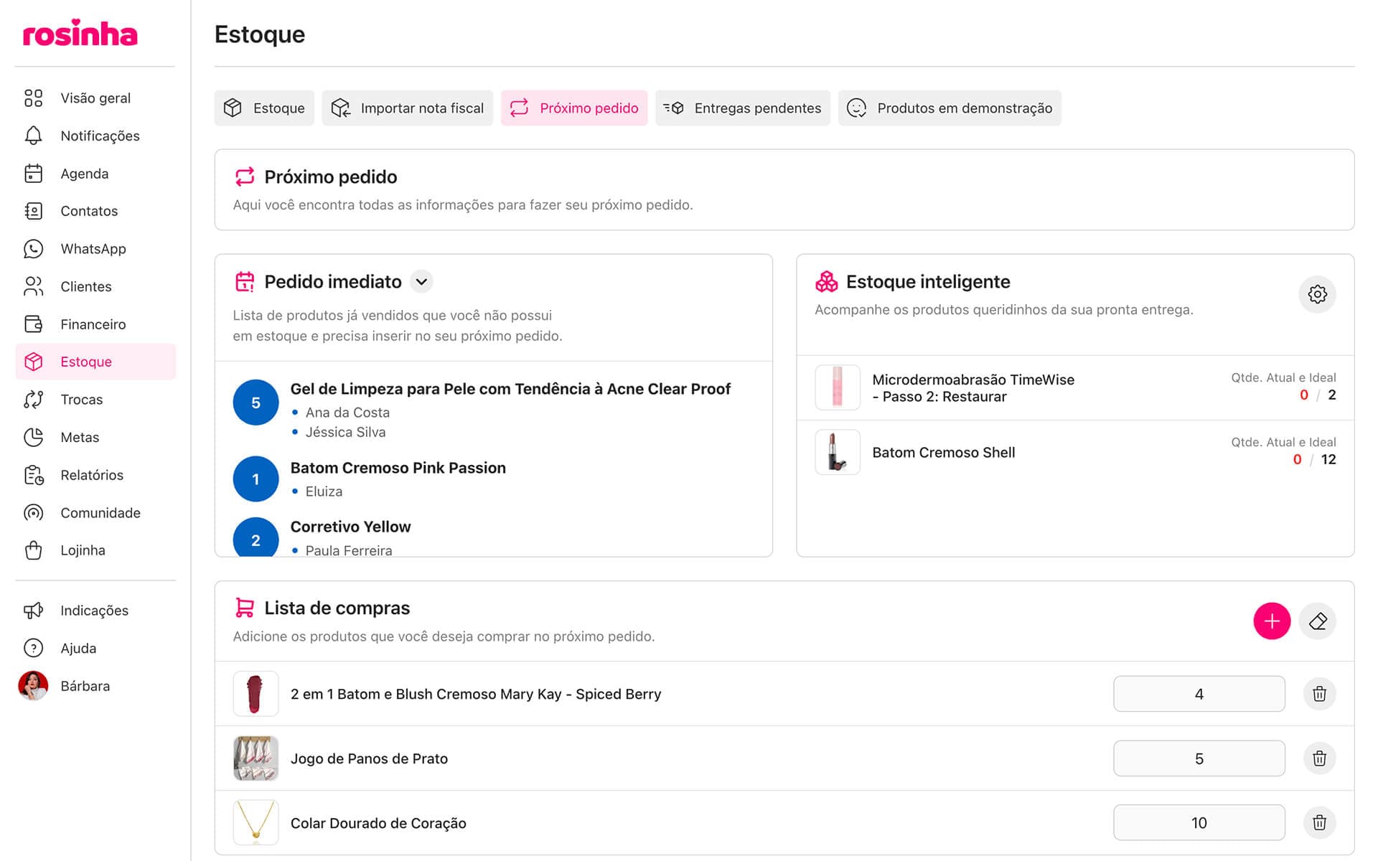Open Batom Cremoso Shell product thumbnail

[838, 453]
